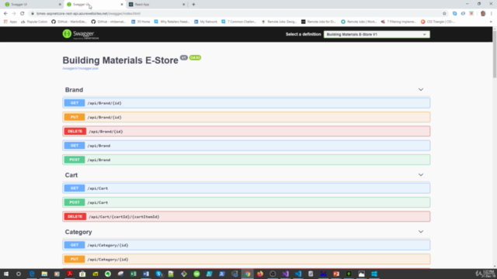
Task: Expand DELETE /api/Brand/{id} operation
Action: coord(246,131)
